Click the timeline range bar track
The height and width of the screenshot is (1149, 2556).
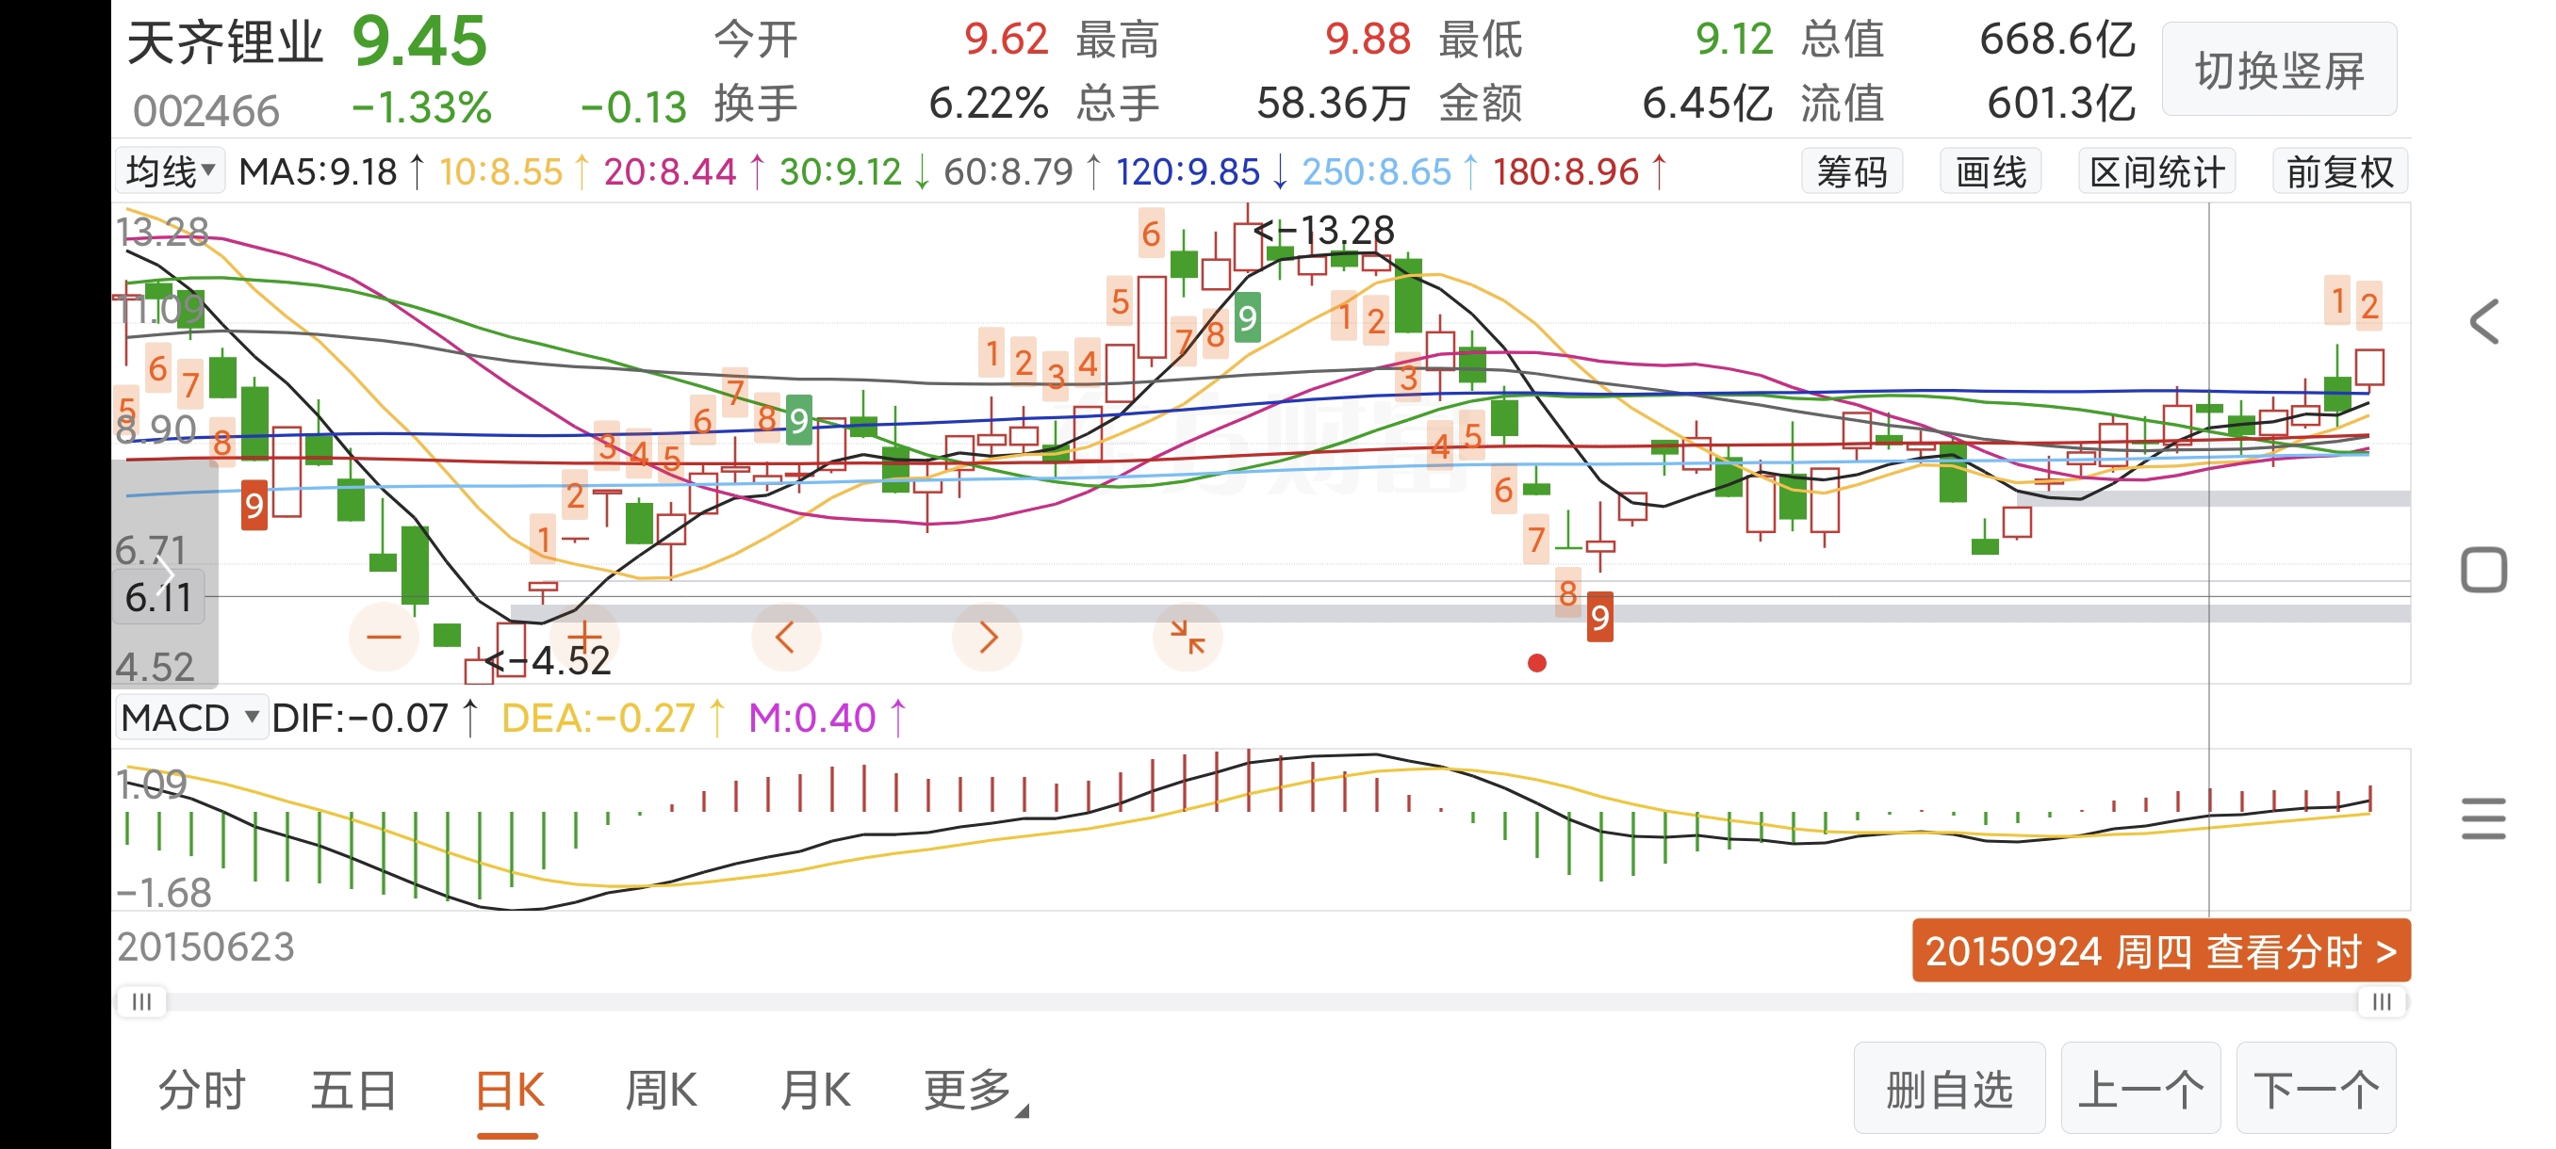point(1262,1001)
